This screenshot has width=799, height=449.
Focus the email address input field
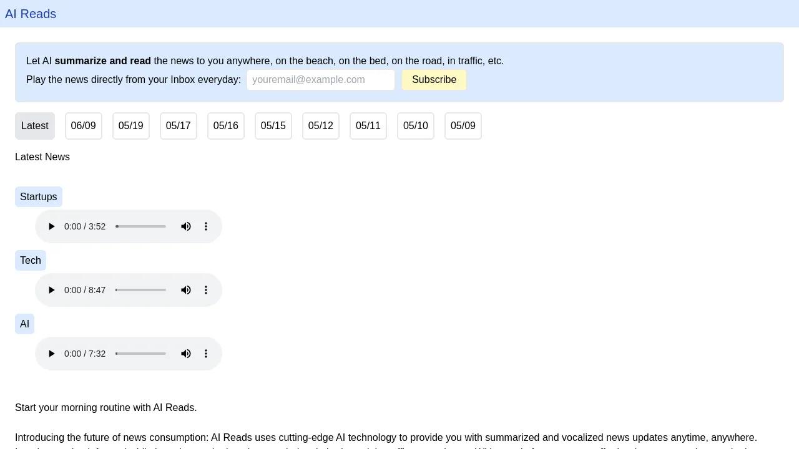point(321,80)
